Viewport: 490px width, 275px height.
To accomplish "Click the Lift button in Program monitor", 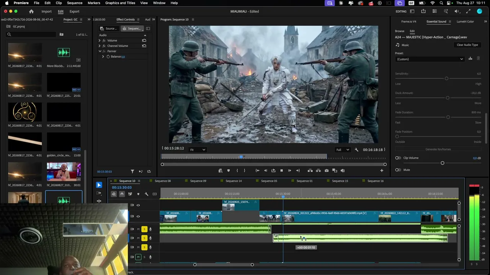I will point(310,171).
